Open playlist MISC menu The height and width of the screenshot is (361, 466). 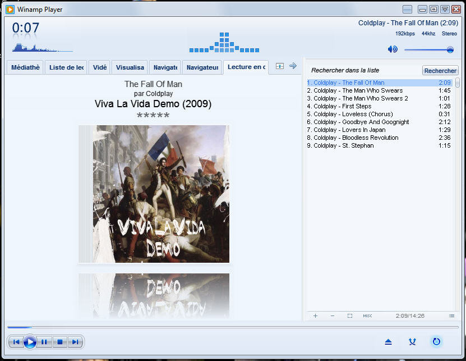(x=367, y=316)
